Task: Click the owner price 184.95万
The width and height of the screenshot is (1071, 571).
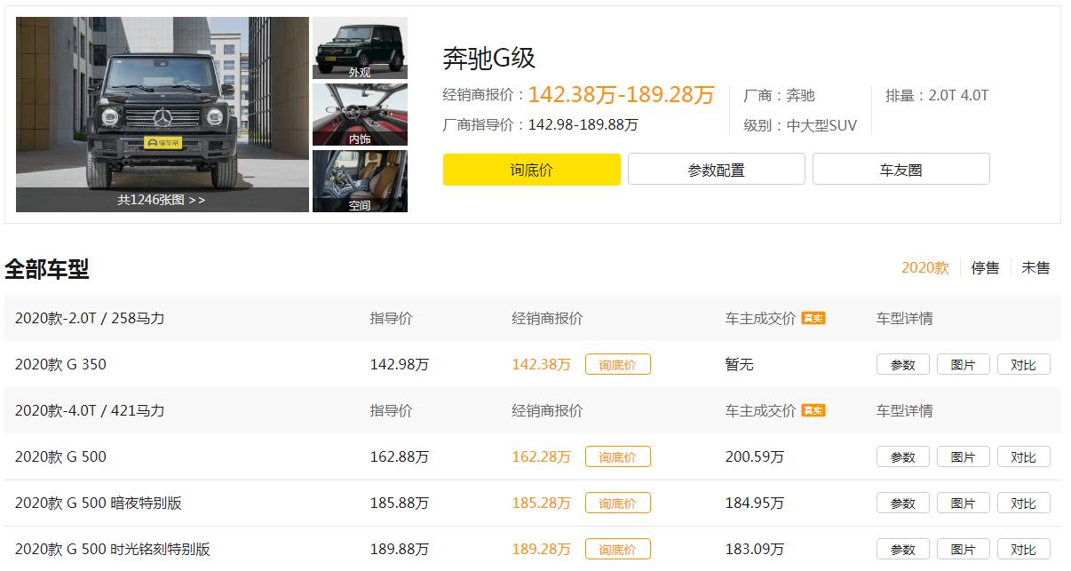Action: (755, 503)
